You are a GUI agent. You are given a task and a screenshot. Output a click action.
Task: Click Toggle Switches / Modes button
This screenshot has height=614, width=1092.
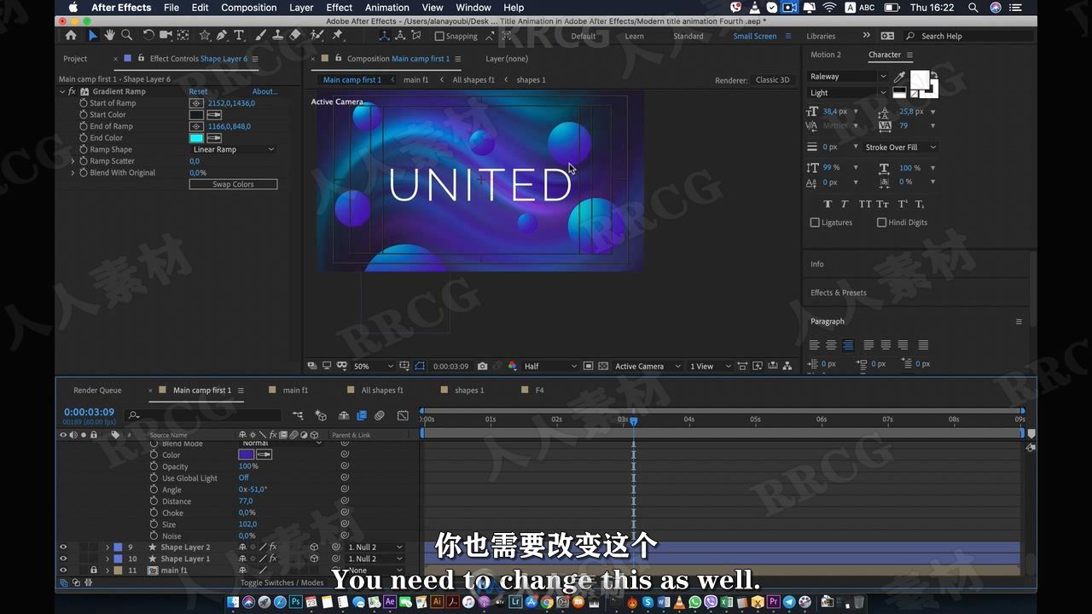pyautogui.click(x=282, y=583)
